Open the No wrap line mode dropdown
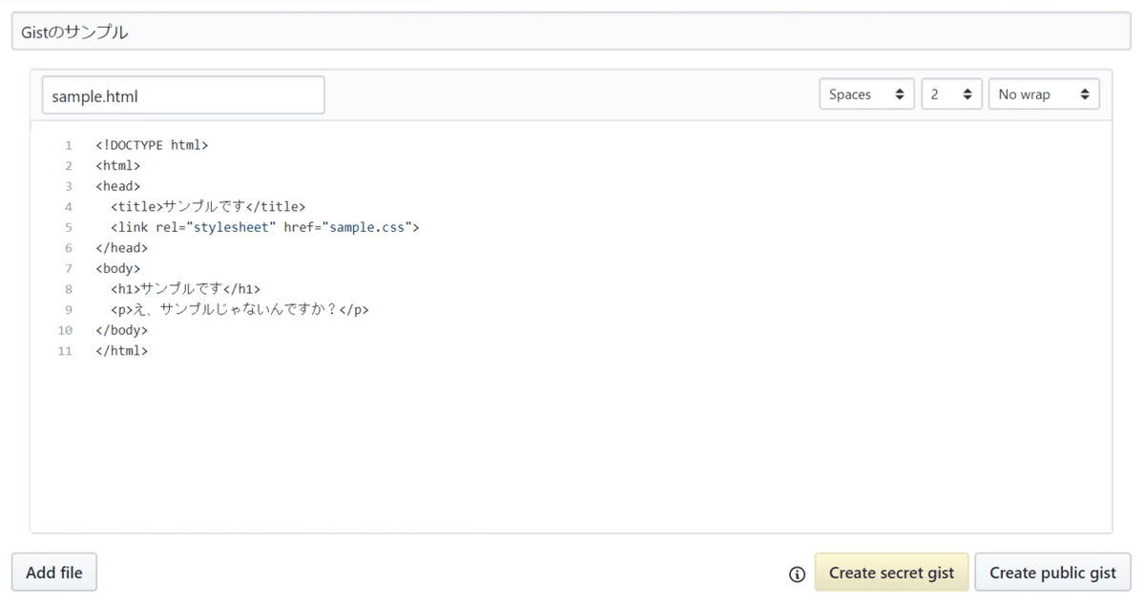The height and width of the screenshot is (605, 1145). [x=1043, y=94]
